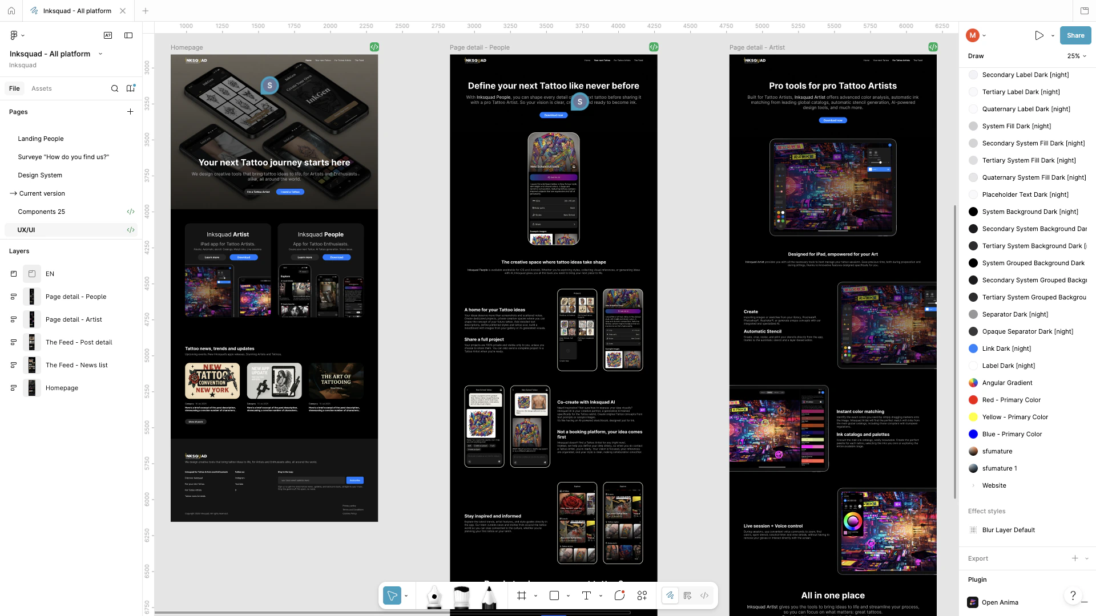Click the Anima plugin icon
The width and height of the screenshot is (1096, 616).
973,602
